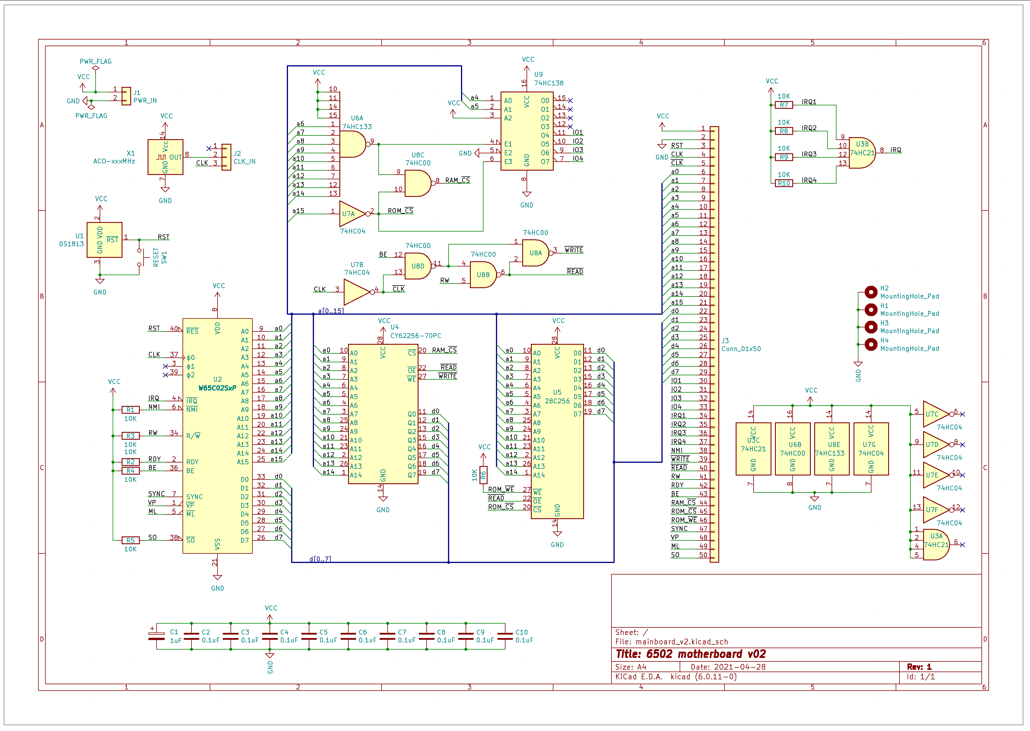Click the U3B 74HC21 AND gate
Screen dimensions: 1030x731
tap(861, 153)
